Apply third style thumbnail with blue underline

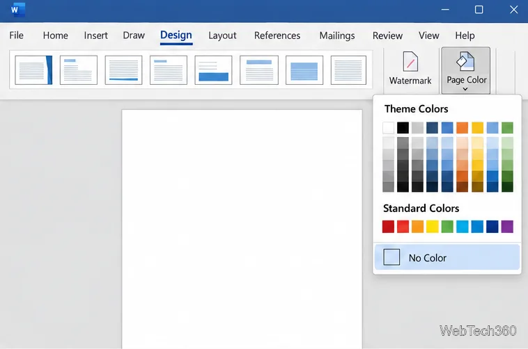coord(123,70)
